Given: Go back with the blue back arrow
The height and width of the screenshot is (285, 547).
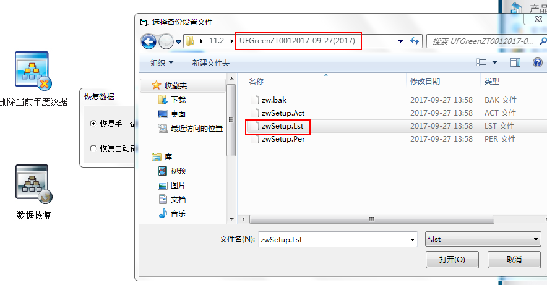Looking at the screenshot, I should click(149, 42).
